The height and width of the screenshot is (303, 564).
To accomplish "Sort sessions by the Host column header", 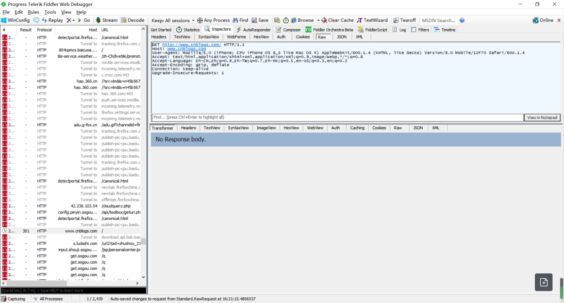I will point(93,30).
